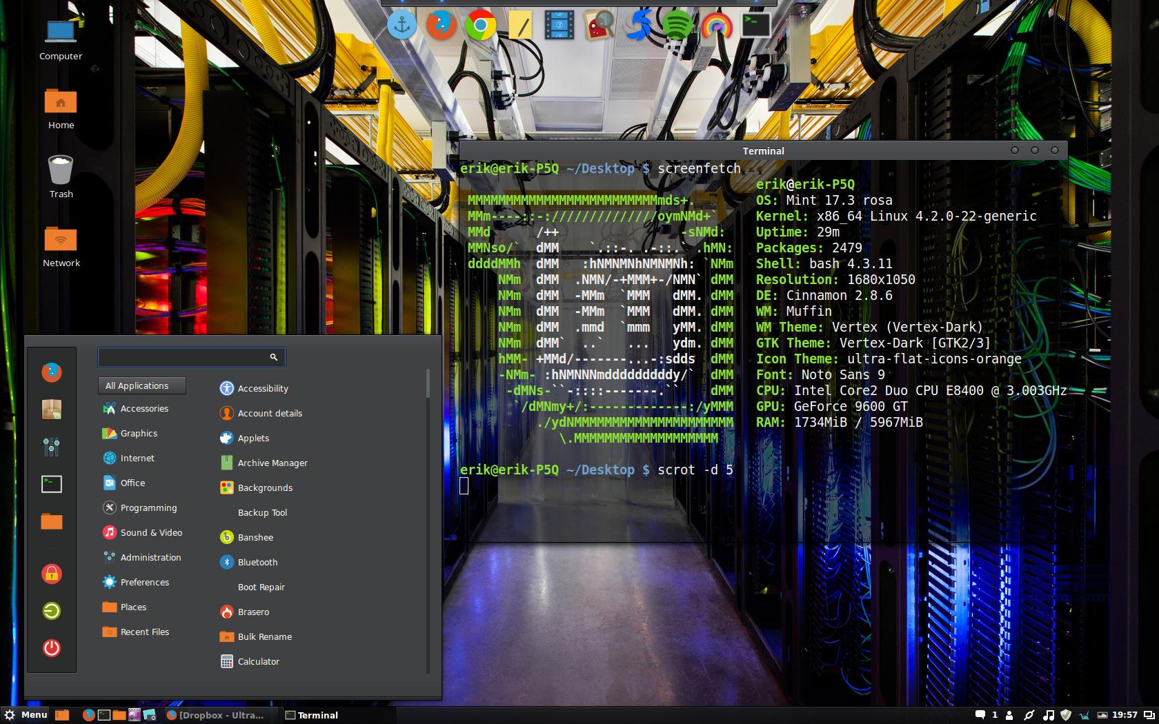Image resolution: width=1159 pixels, height=724 pixels.
Task: Open Spotify from the top dock
Action: tap(677, 25)
